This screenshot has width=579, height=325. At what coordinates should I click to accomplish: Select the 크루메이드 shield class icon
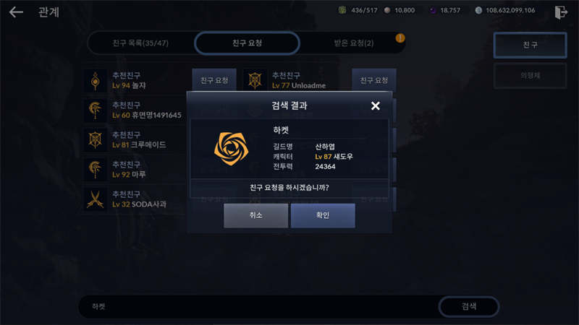pyautogui.click(x=96, y=140)
